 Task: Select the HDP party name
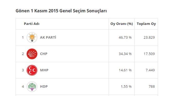[44, 87]
